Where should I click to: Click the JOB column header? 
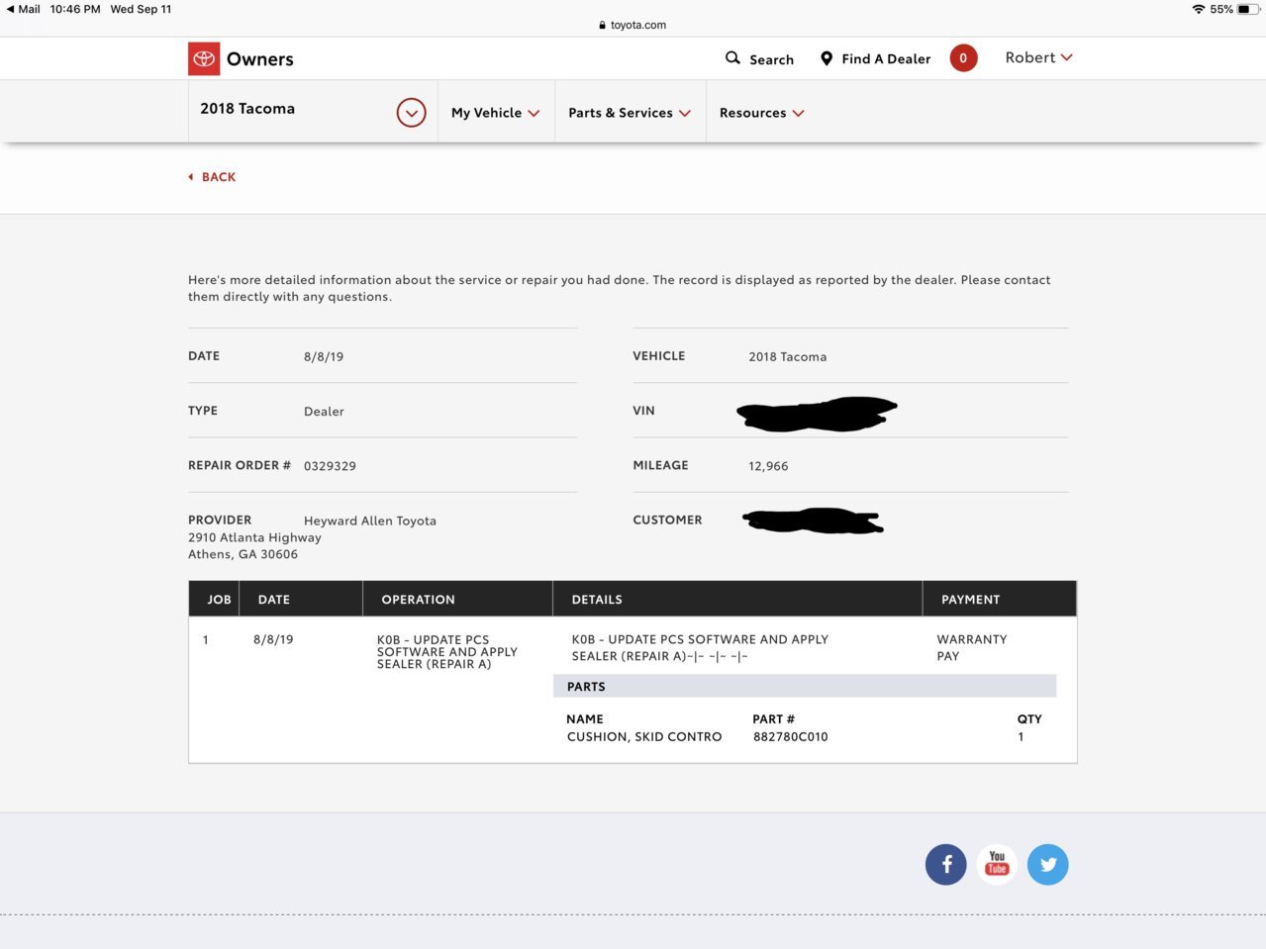pyautogui.click(x=219, y=600)
